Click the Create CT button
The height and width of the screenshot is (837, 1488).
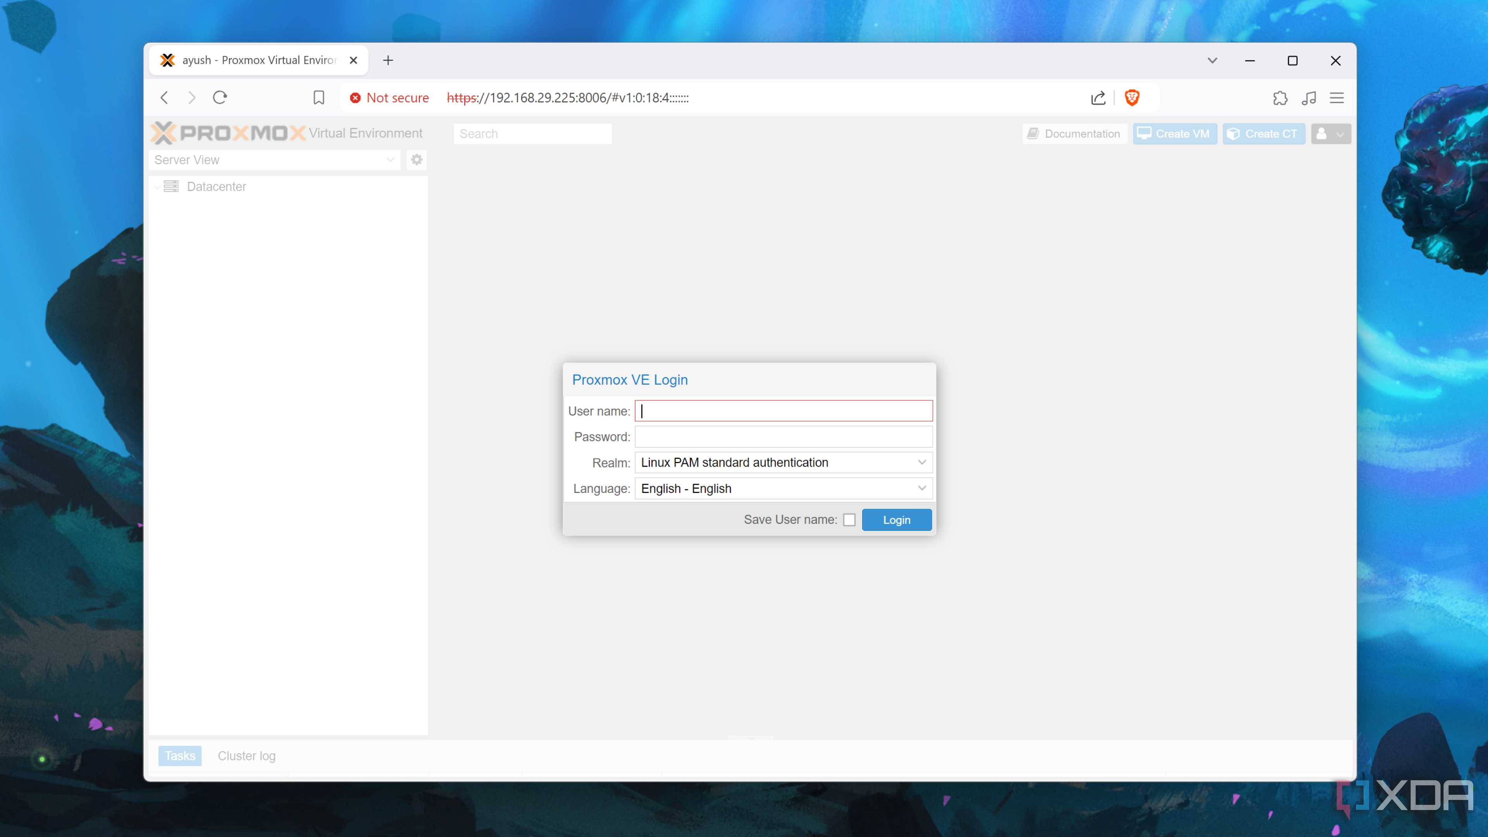click(1263, 133)
